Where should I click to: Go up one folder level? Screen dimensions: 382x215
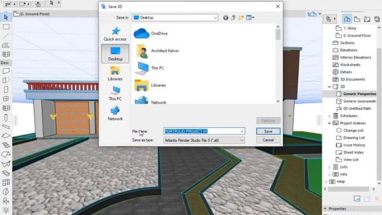(233, 17)
